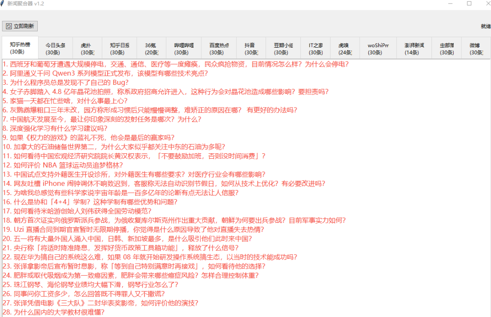Open item 20 about 五一外国人涌入中国
Viewport: 491px width, 317px height.
(x=127, y=239)
